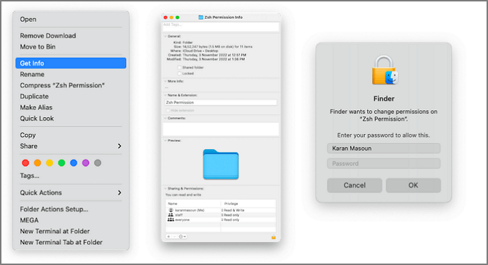The width and height of the screenshot is (488, 265).
Task: Toggle the Hide extension checkbox
Action: coord(168,110)
